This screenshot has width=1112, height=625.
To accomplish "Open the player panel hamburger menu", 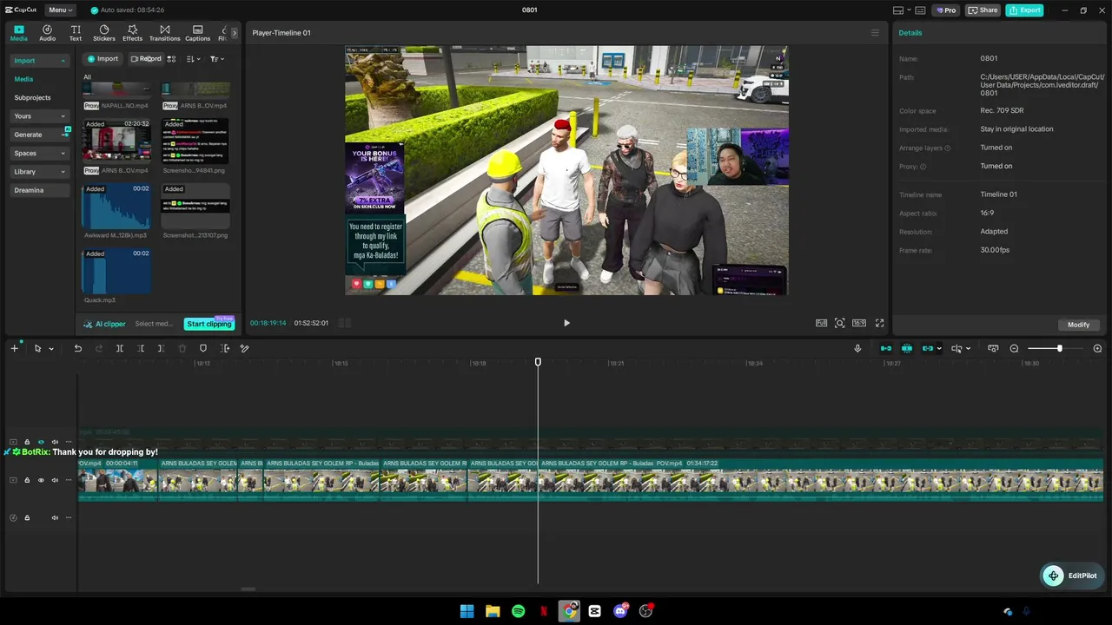I will click(x=875, y=33).
